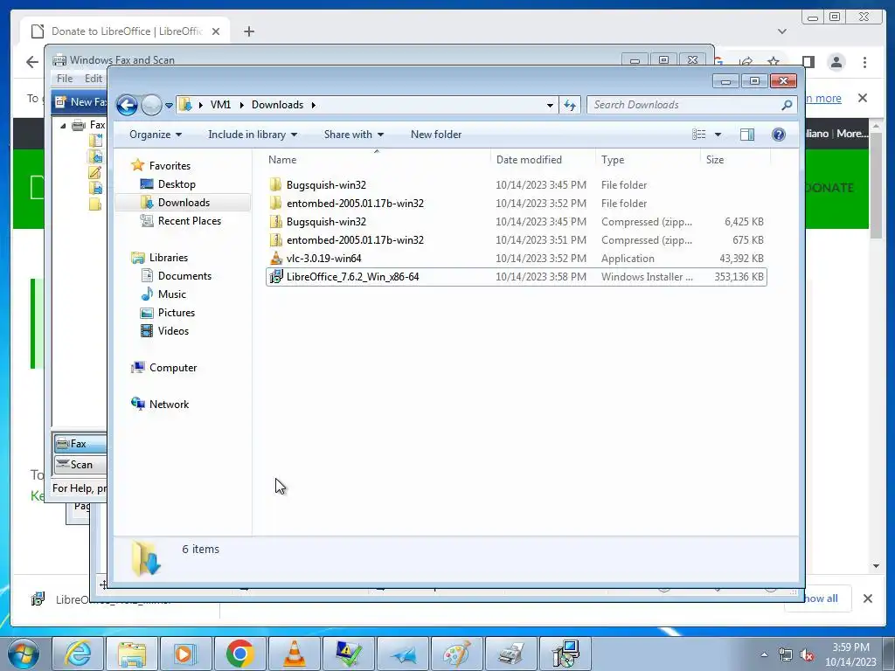Open the Windows Start menu

pos(23,654)
